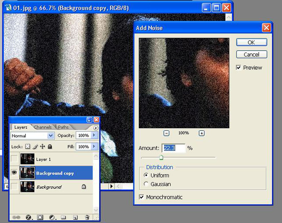Open the Fill slider arrow
This screenshot has width=282, height=223.
point(94,147)
